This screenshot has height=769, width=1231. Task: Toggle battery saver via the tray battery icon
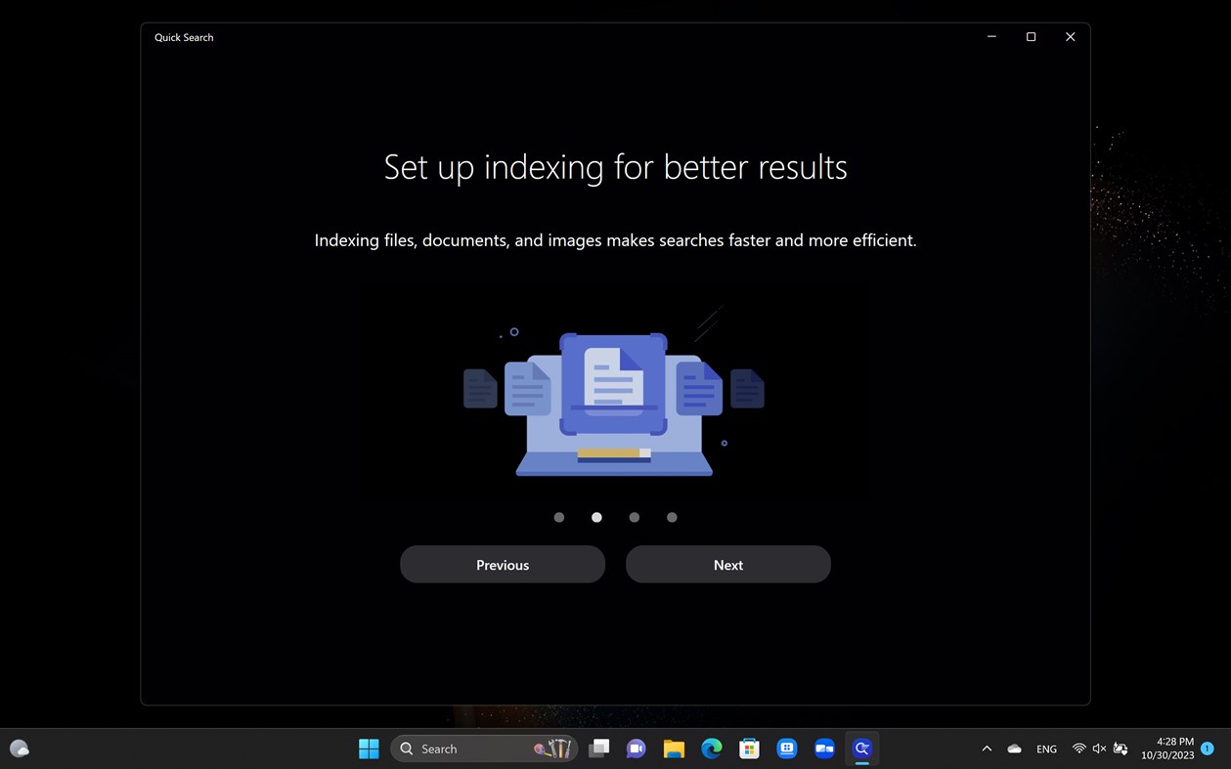point(1121,748)
